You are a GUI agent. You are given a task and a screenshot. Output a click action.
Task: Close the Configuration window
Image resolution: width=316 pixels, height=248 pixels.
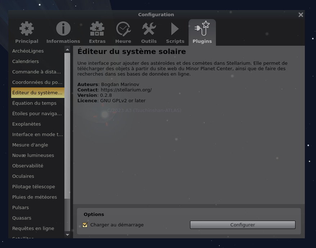(x=301, y=15)
